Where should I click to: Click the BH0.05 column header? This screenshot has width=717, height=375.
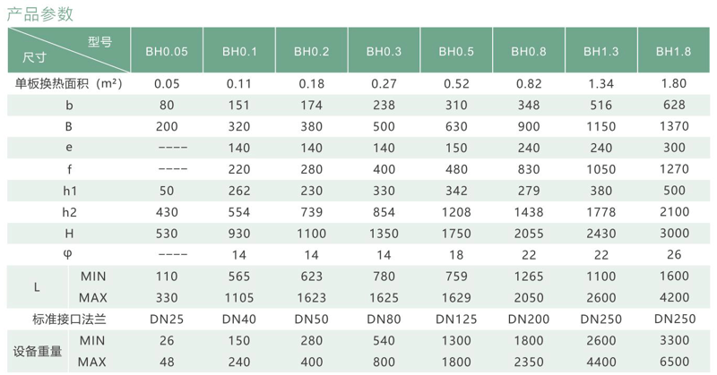click(167, 52)
